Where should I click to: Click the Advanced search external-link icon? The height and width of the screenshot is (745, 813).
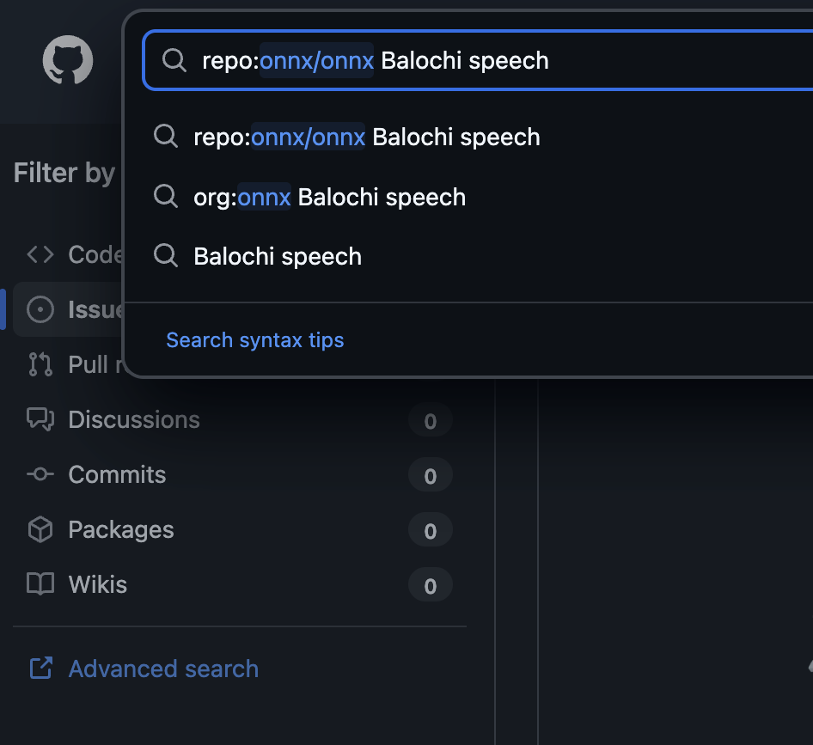click(x=40, y=669)
